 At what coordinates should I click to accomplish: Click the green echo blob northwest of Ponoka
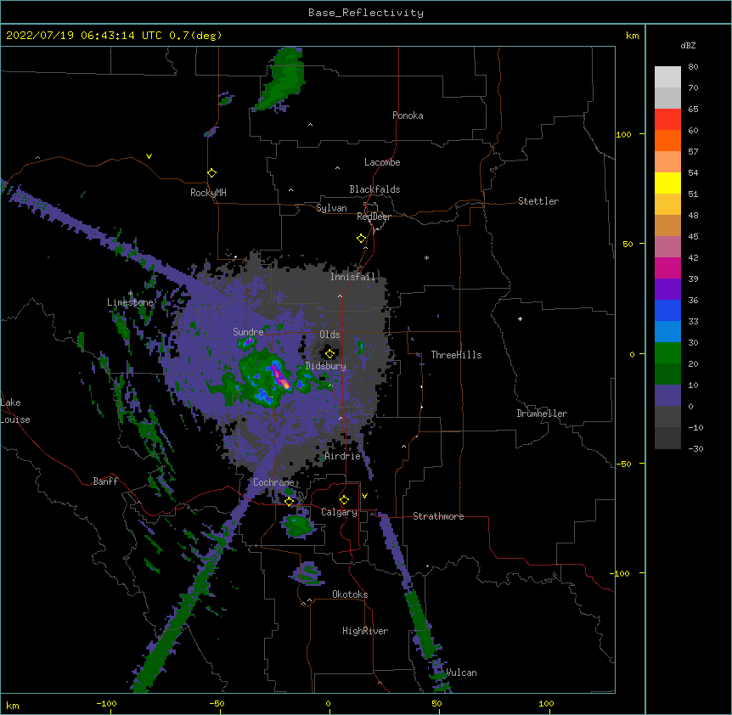(x=282, y=79)
